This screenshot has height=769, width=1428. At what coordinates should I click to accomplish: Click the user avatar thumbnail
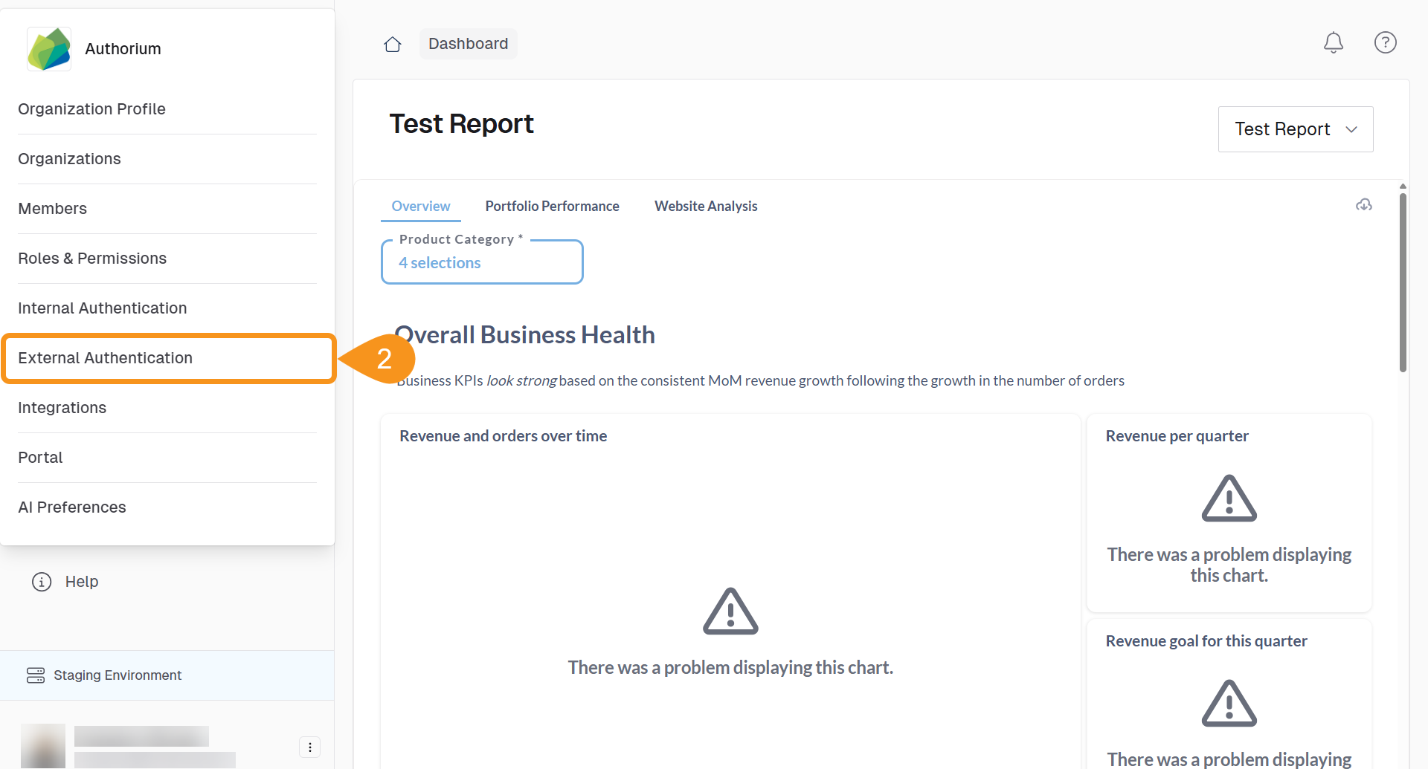[43, 746]
